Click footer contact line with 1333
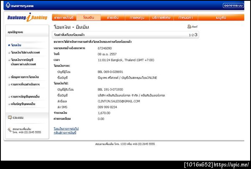251x169 pixels. coord(125,144)
